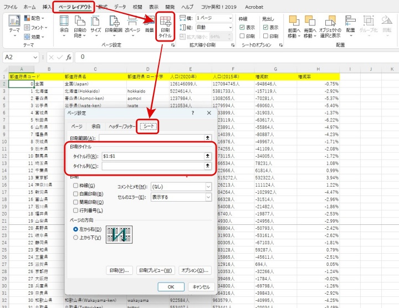Open the 改ページ page breaks menu
The width and height of the screenshot is (399, 308).
[132, 26]
